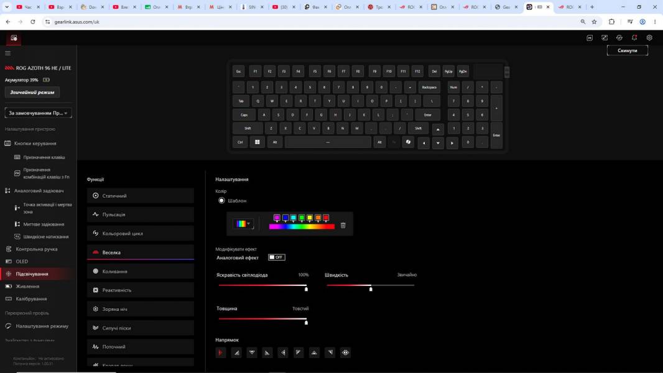Click the LED brightness slider handle
Viewport: 663px width, 373px height.
[x=306, y=288]
